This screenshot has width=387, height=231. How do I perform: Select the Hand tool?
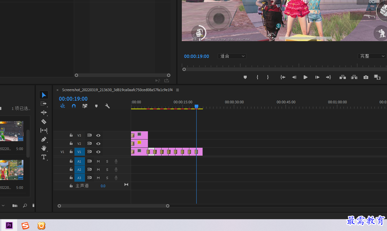[44, 148]
